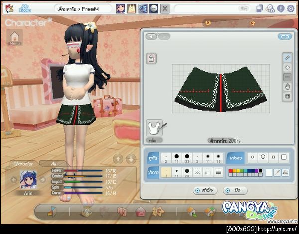Click the anime girl avatar icon in top bar
299x234 pixels.
(121, 9)
